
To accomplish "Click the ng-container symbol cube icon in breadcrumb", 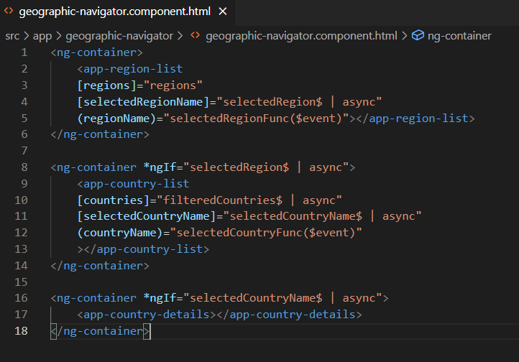I will click(417, 35).
